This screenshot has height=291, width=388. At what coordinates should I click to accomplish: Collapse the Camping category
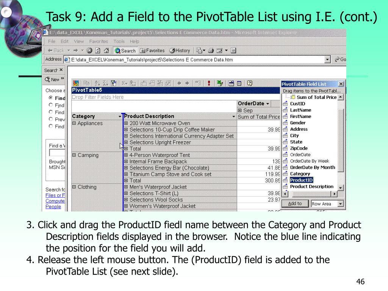pyautogui.click(x=74, y=155)
